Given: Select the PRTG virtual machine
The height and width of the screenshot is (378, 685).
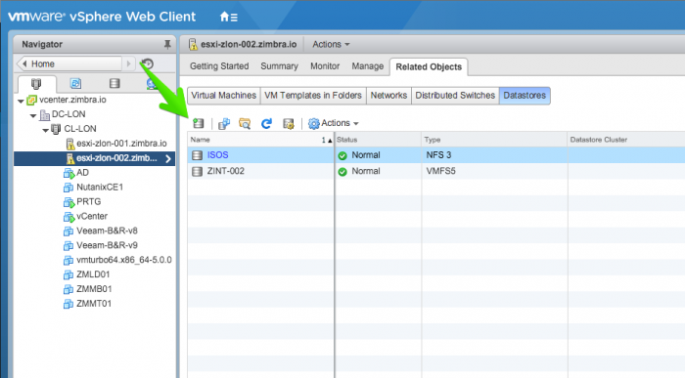Looking at the screenshot, I should click(x=88, y=202).
